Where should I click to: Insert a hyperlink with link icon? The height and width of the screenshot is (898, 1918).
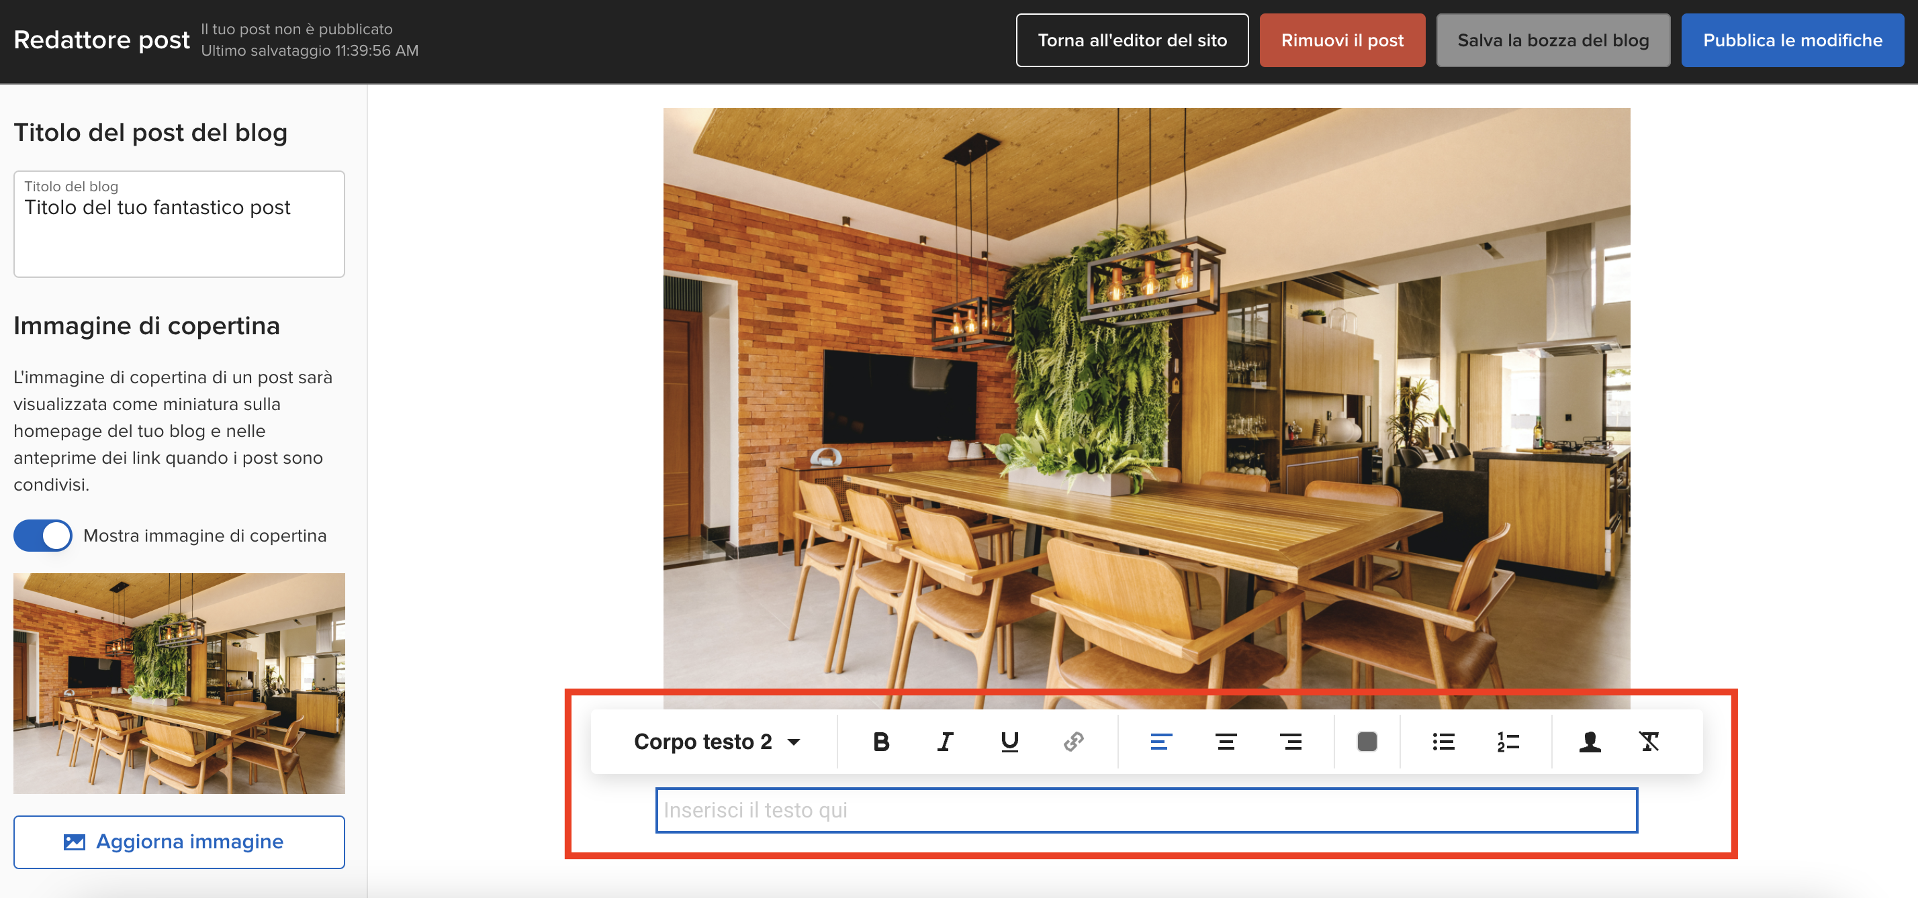pyautogui.click(x=1073, y=742)
